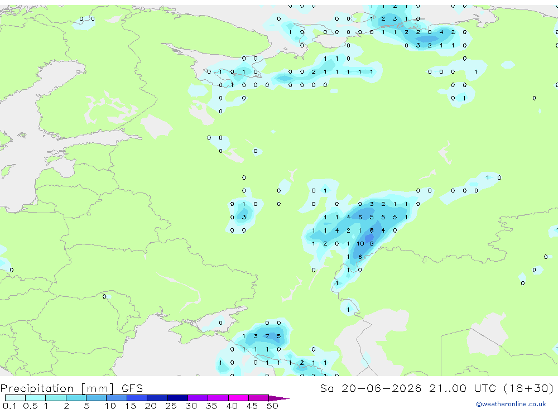
Task: Click the "21..00 UTC" time text
Action: coord(463,388)
